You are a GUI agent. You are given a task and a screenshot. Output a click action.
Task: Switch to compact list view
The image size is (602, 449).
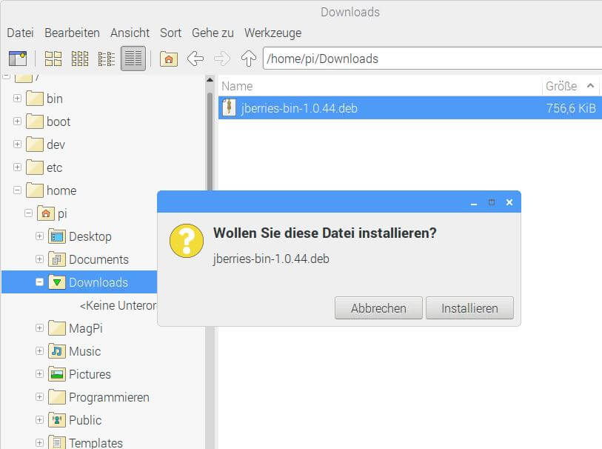tap(107, 59)
